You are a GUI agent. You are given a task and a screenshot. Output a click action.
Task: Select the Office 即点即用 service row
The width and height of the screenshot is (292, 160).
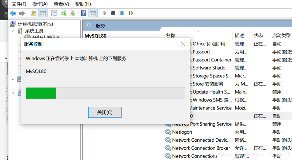click(x=241, y=44)
